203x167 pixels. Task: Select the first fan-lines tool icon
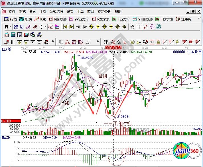tap(68, 42)
